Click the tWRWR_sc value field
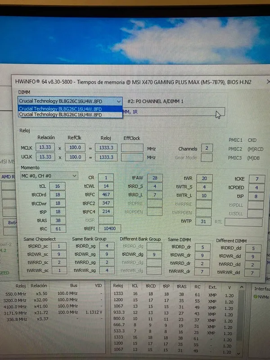This screenshot has height=360, width=270. [59, 270]
